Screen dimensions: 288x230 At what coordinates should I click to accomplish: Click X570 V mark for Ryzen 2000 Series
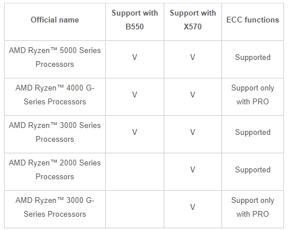[193, 169]
